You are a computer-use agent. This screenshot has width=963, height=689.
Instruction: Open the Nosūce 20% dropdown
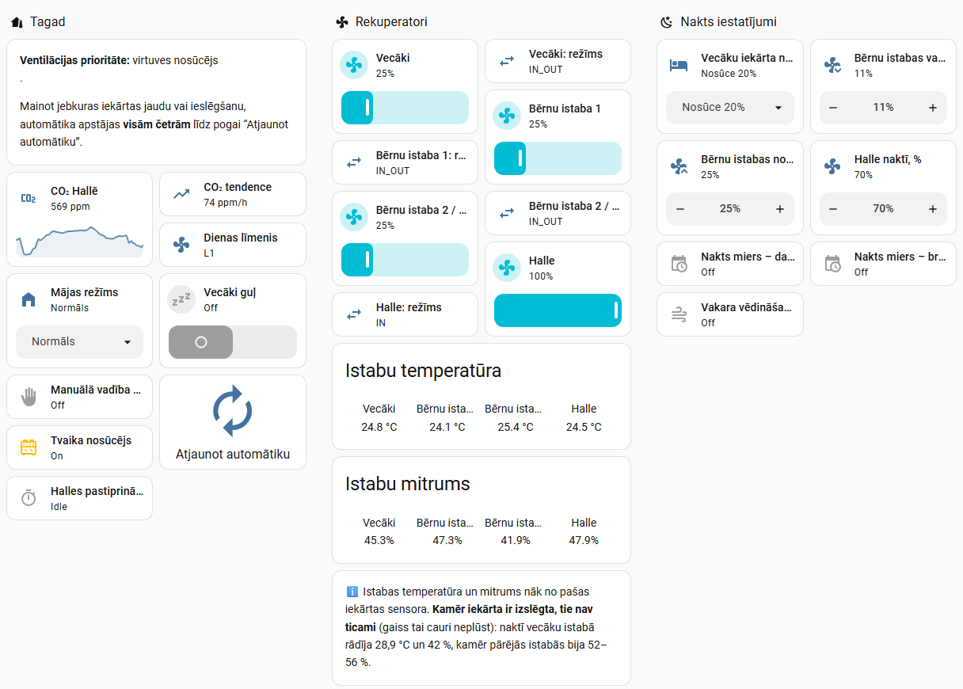click(730, 108)
